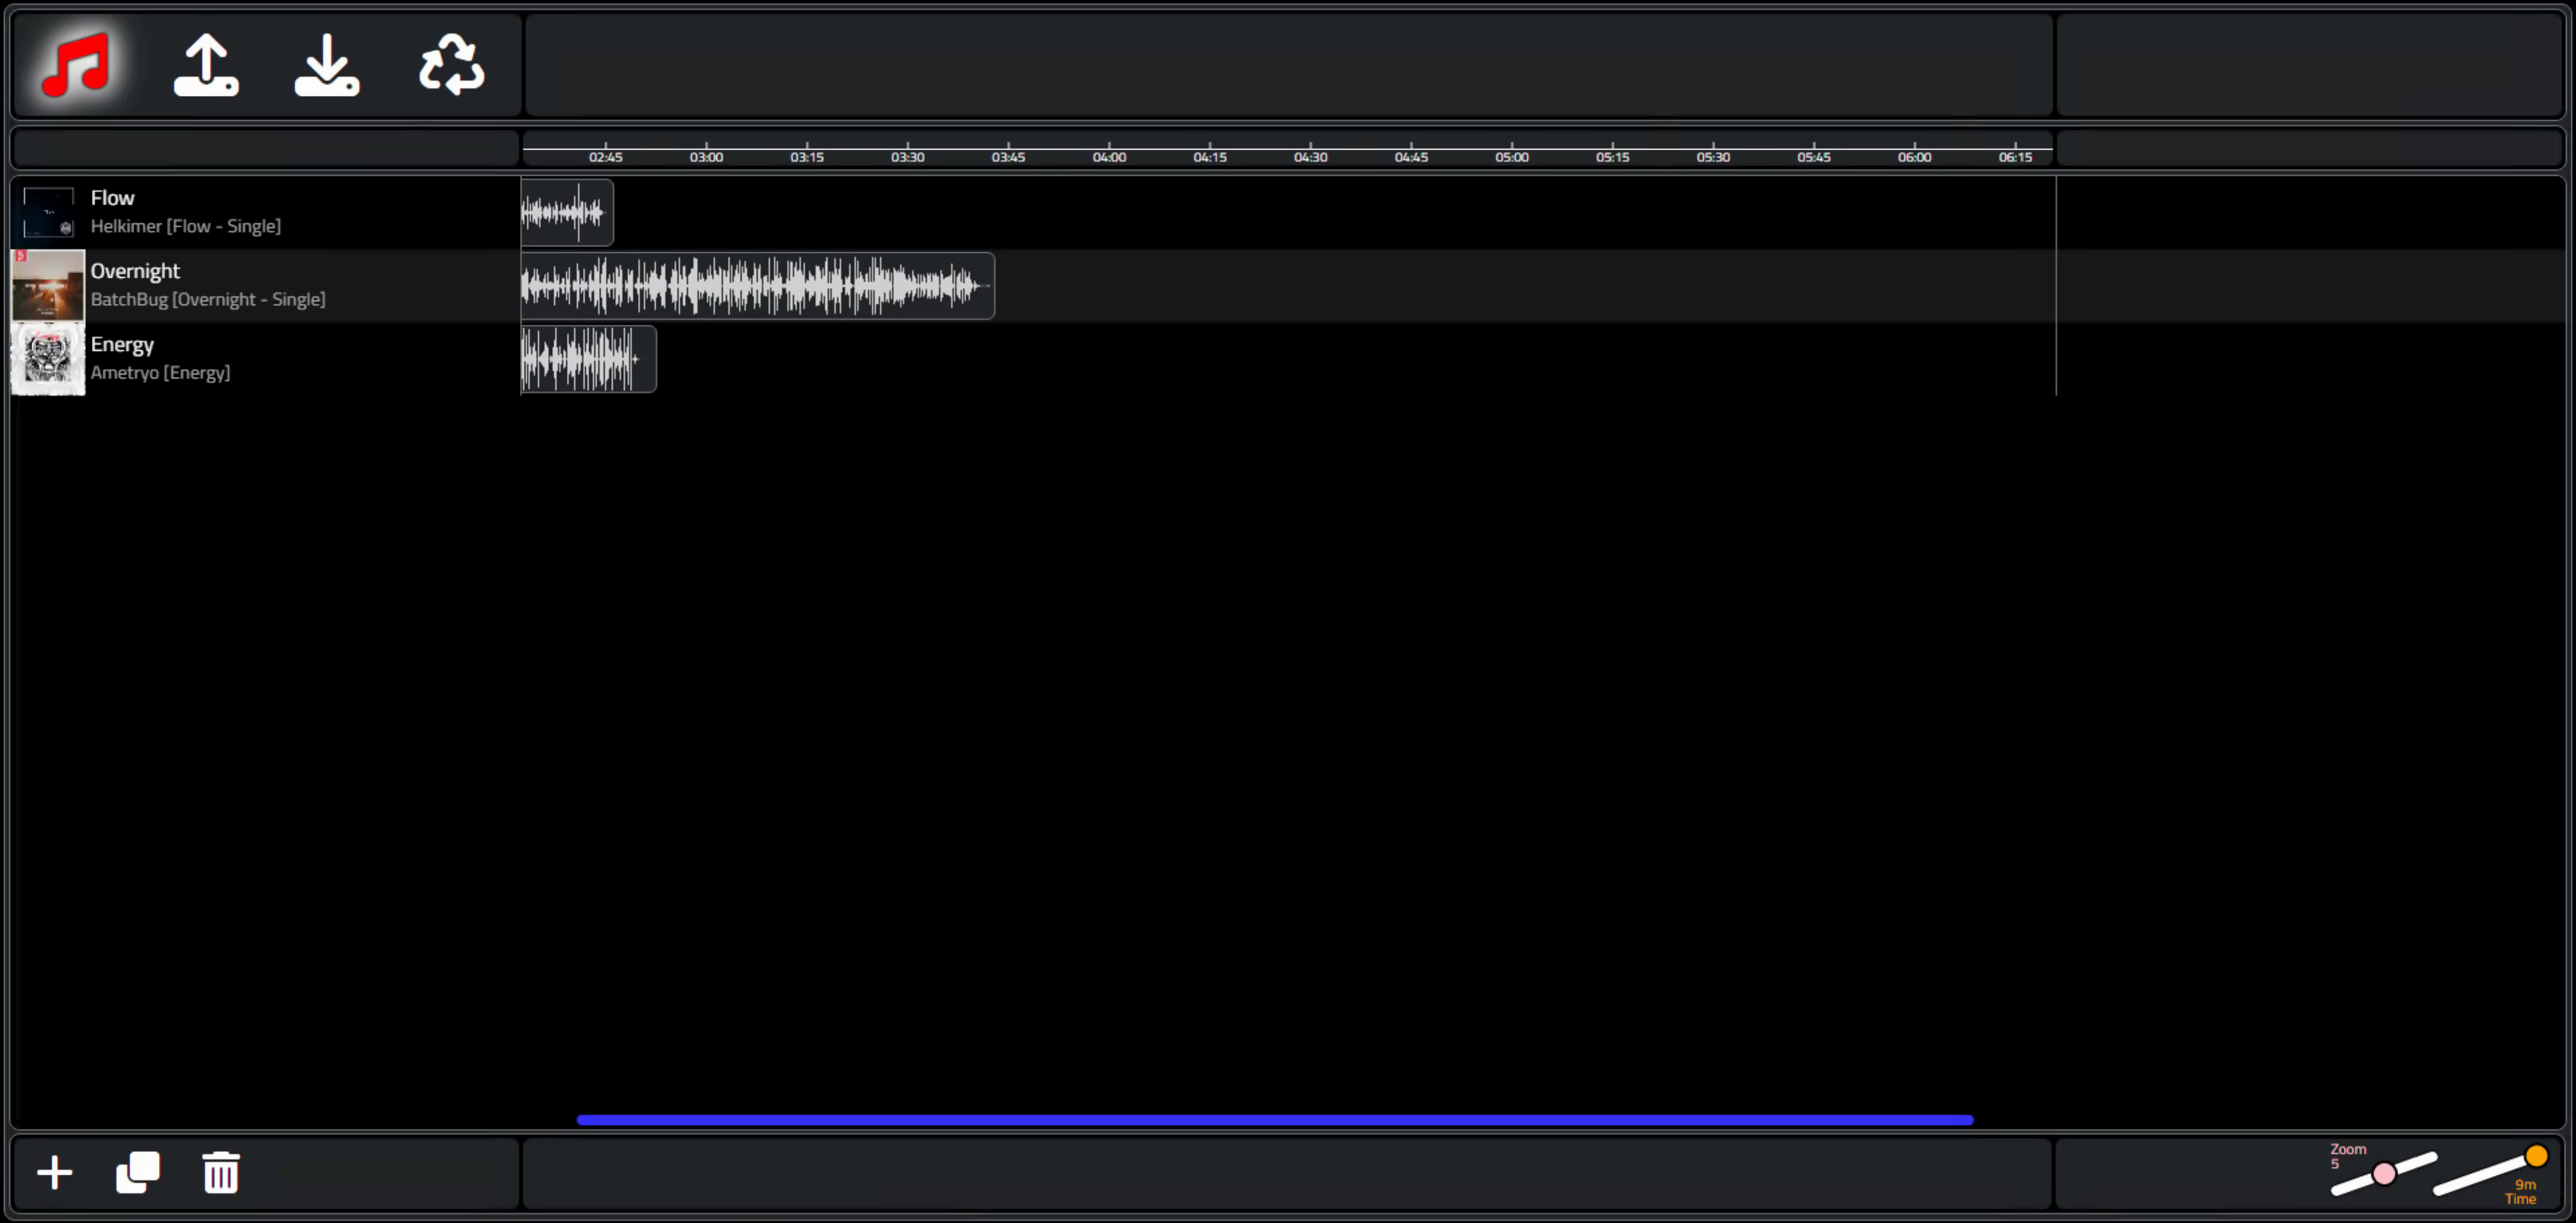Click the 06:15 timeline marker
This screenshot has width=2576, height=1223.
pos(2016,157)
